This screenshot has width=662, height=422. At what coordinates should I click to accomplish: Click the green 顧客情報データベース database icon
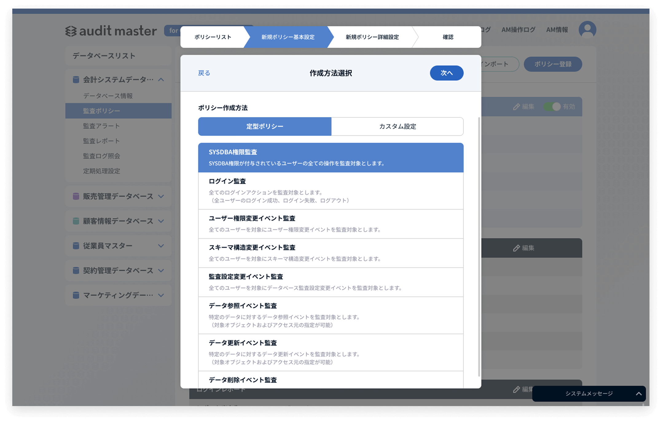point(76,221)
